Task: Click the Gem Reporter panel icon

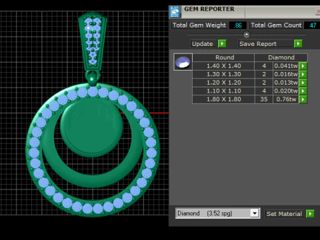Action: (175, 11)
